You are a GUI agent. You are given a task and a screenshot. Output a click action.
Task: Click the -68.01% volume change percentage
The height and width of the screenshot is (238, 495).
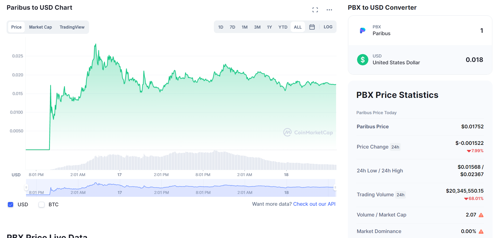(474, 198)
